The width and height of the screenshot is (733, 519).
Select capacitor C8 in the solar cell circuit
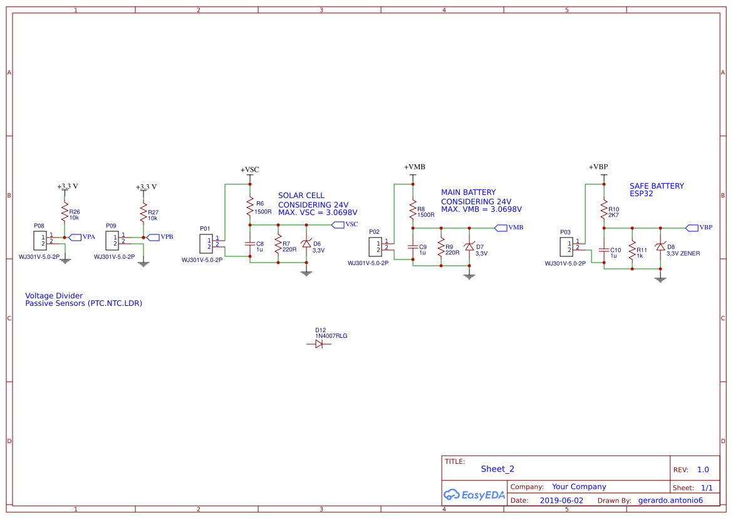tap(251, 244)
